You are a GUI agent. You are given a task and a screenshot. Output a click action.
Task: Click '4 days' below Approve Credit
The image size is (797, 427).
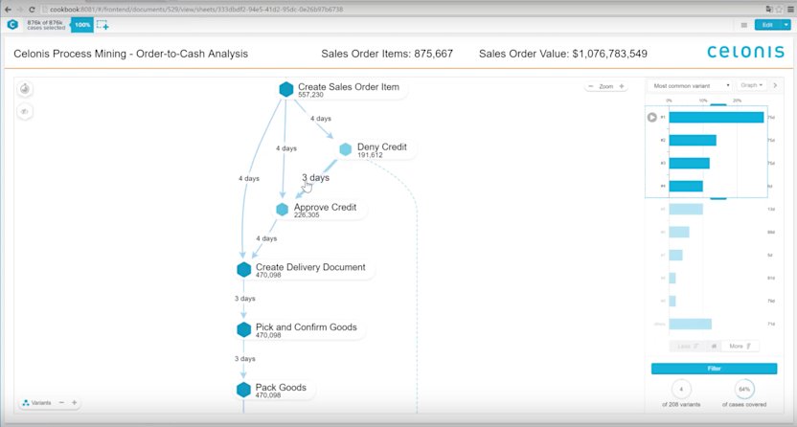(266, 238)
